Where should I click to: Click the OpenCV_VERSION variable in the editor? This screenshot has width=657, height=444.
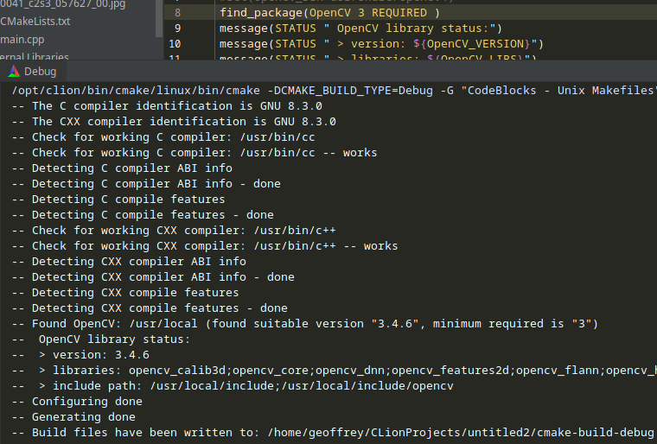[479, 43]
